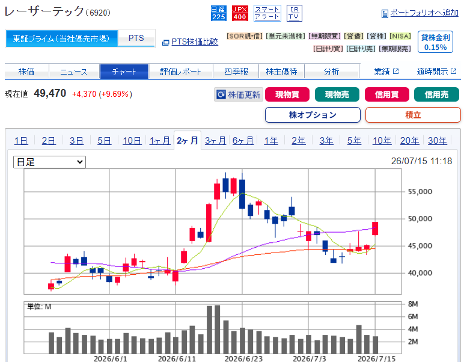Expand the 日足 candle interval dropdown
The image size is (464, 362).
(49, 162)
